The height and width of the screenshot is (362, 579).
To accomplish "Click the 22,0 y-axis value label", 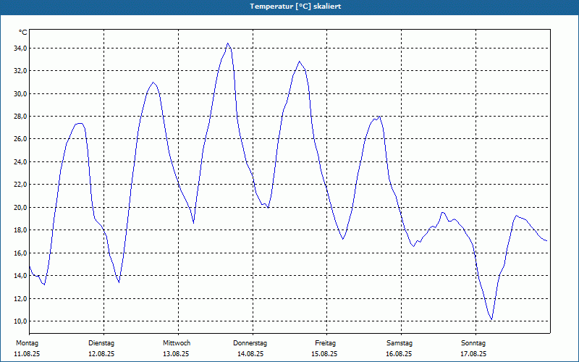I will (19, 185).
